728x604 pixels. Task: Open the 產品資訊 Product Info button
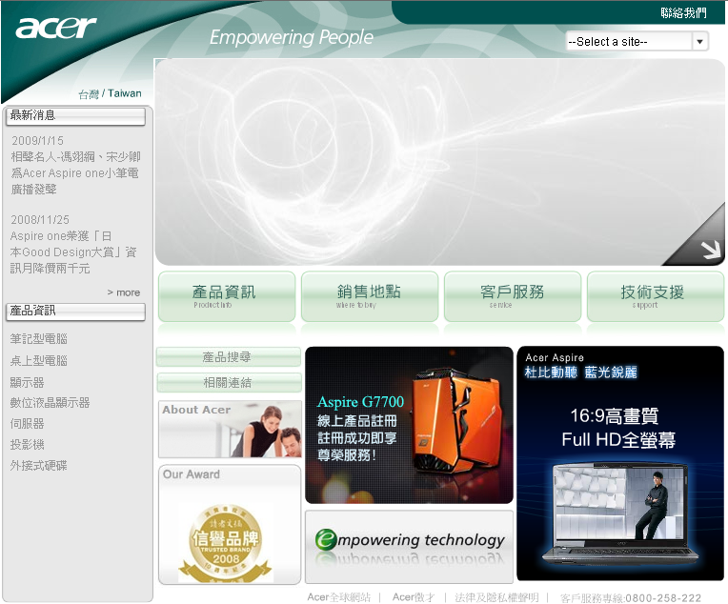(x=227, y=296)
